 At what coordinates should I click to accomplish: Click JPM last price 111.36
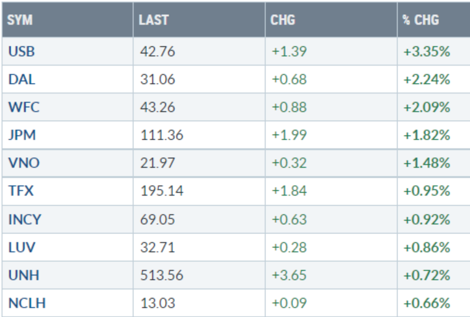click(161, 135)
